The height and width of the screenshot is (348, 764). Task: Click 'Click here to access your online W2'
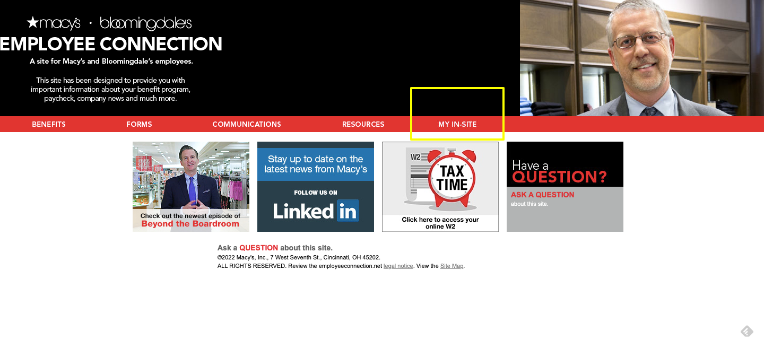click(440, 223)
